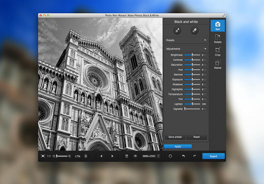Click the Shadows slider
The width and height of the screenshot is (264, 184).
[192, 84]
